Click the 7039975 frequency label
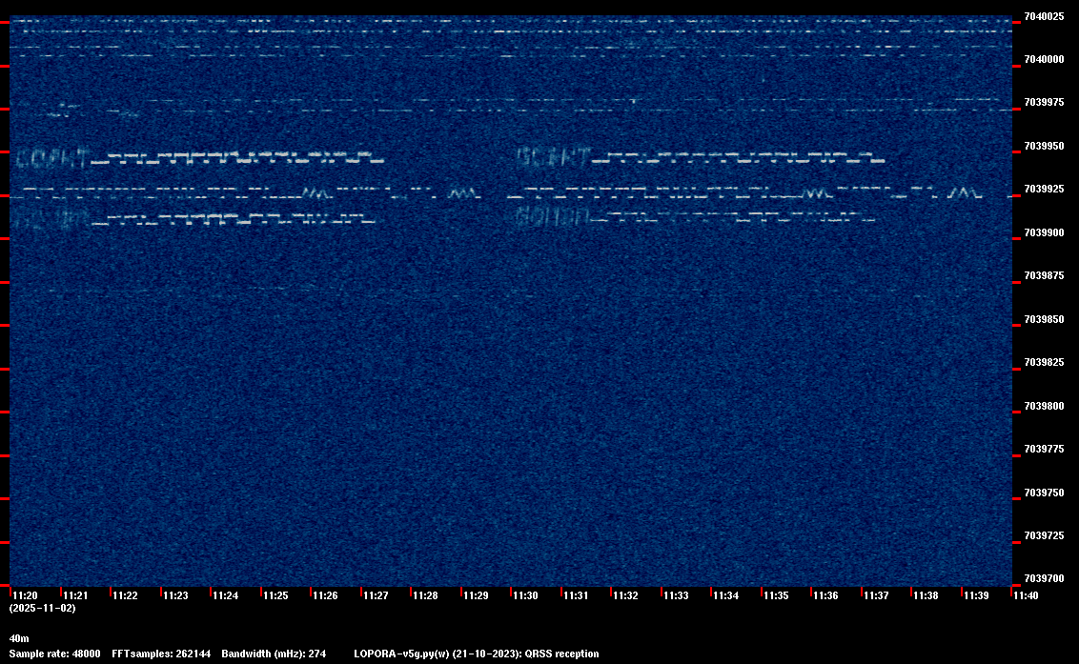 [x=1044, y=103]
